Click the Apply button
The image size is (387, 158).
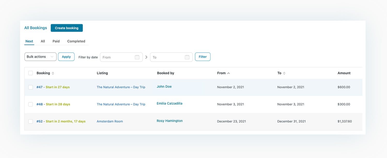pyautogui.click(x=66, y=57)
